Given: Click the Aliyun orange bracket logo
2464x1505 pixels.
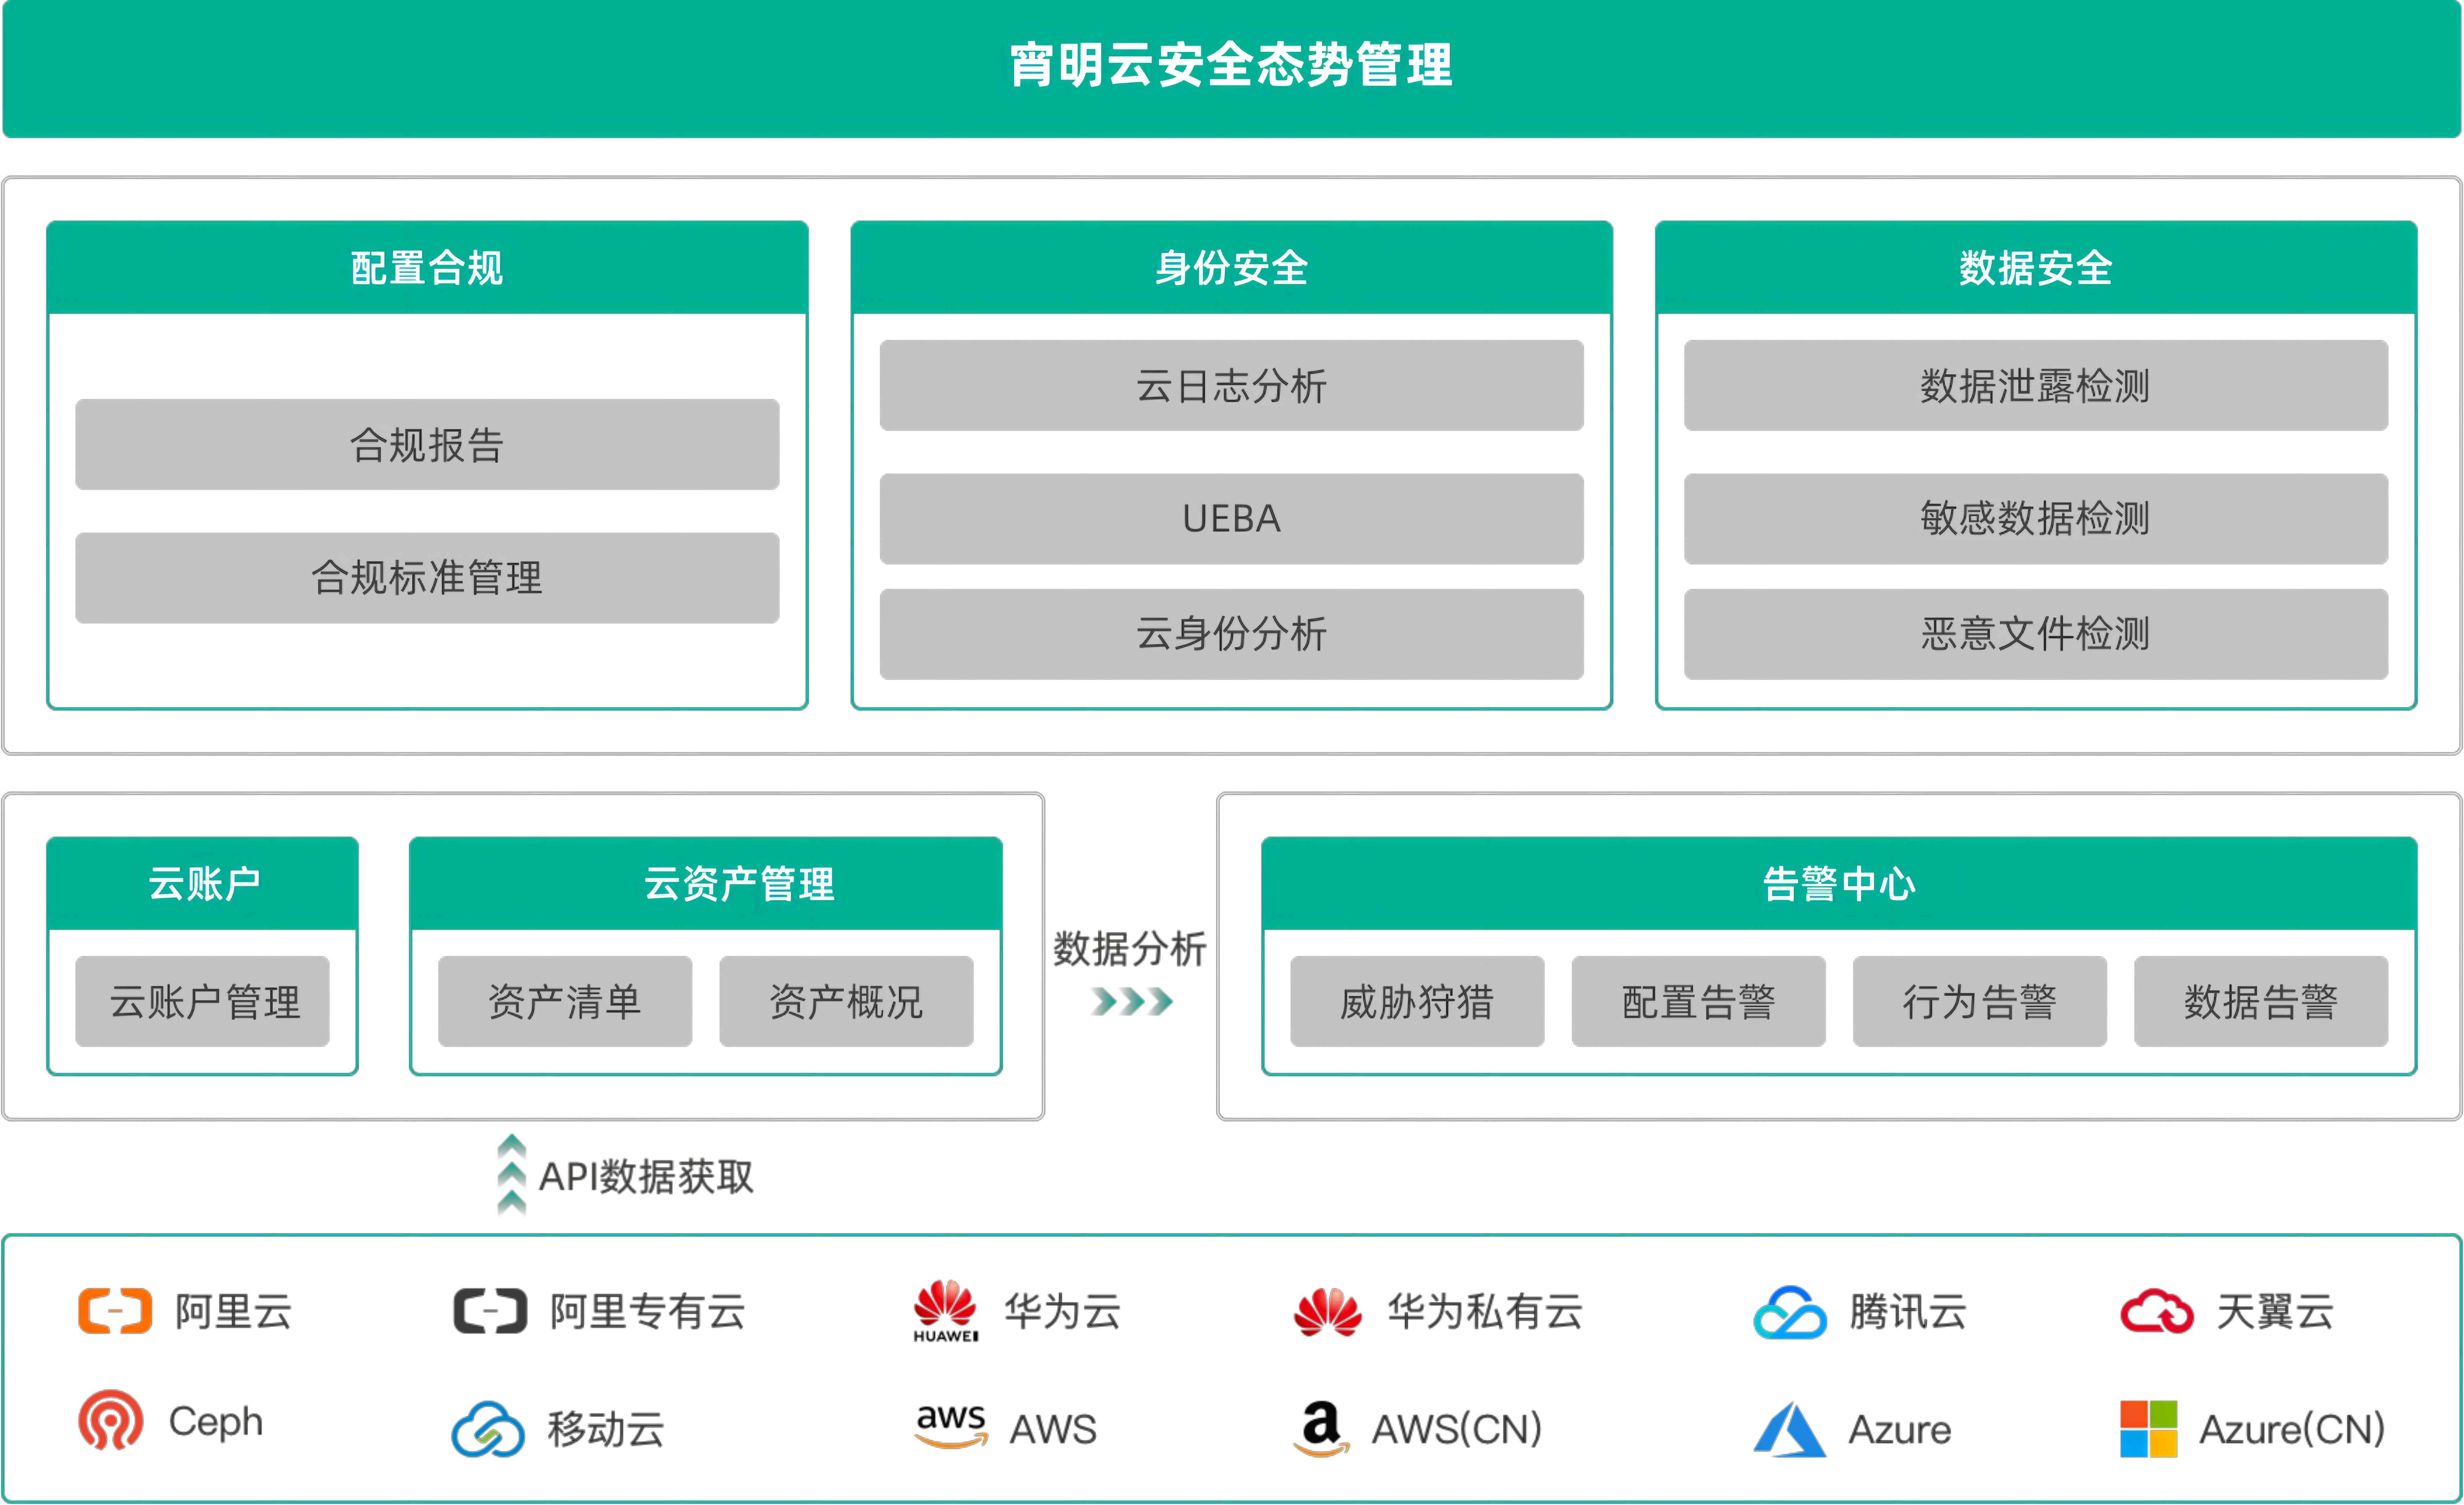Looking at the screenshot, I should 115,1311.
